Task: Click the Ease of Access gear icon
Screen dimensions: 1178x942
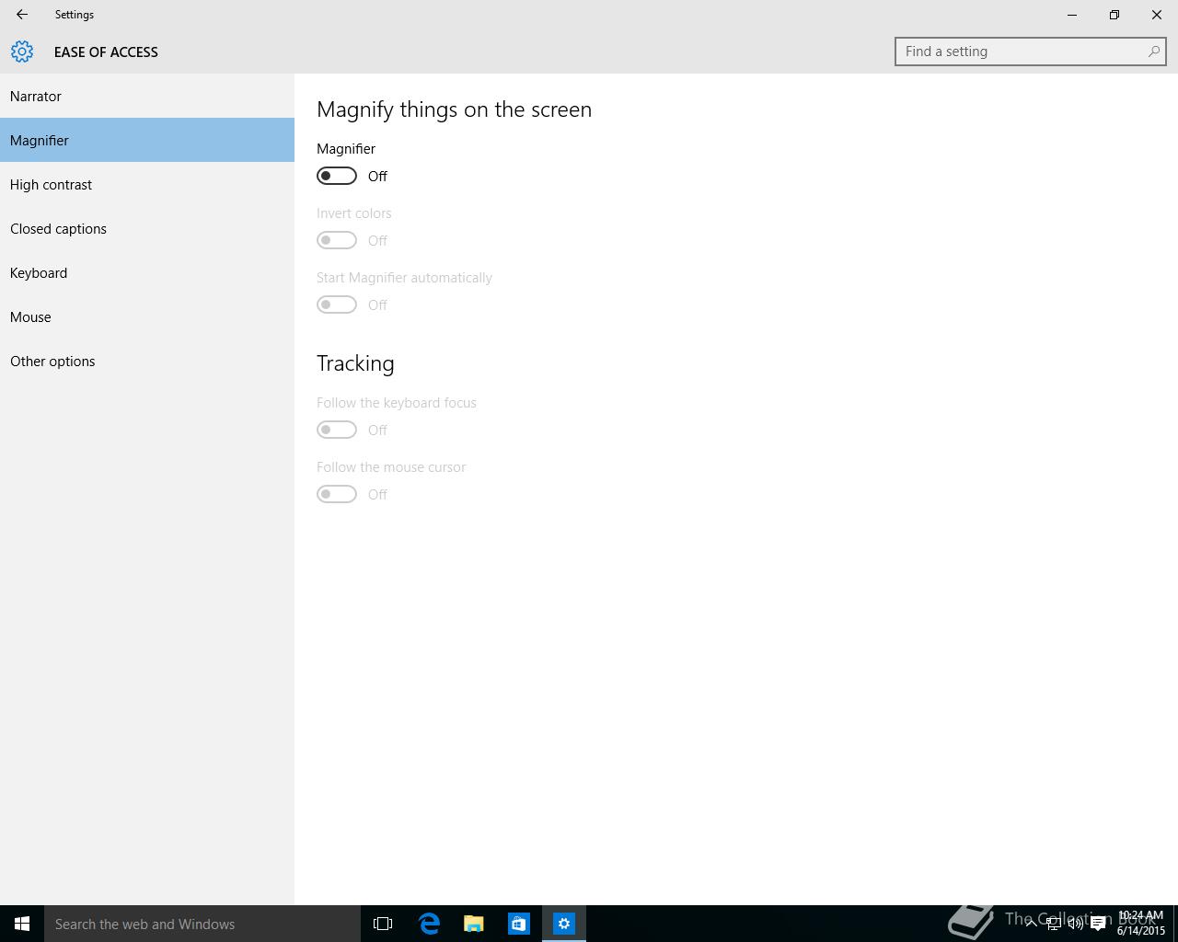Action: [22, 52]
